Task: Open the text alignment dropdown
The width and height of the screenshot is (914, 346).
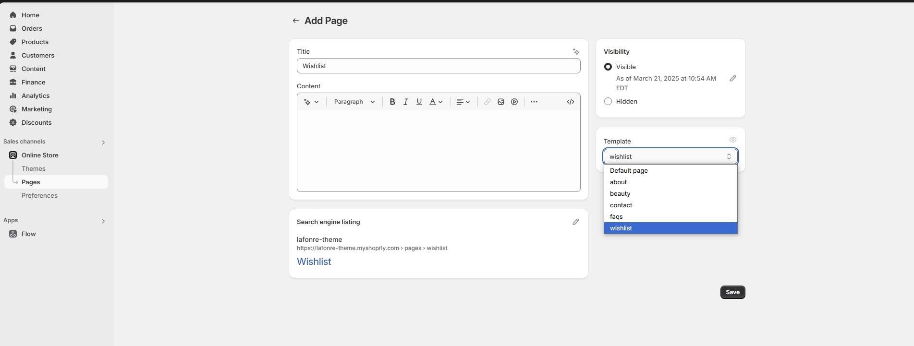Action: [x=463, y=102]
